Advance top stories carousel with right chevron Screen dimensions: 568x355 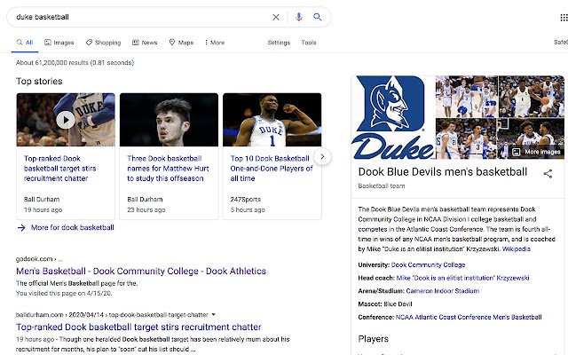322,157
